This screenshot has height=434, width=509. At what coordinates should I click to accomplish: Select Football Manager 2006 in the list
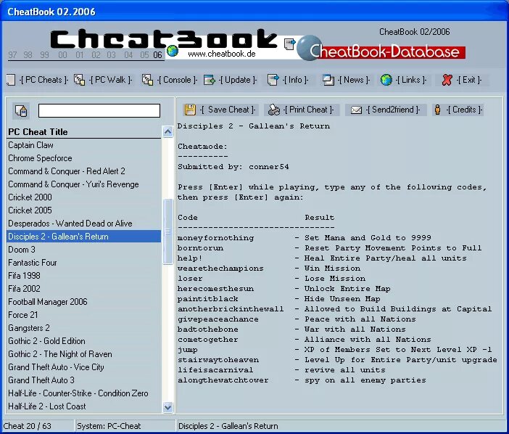[84, 302]
